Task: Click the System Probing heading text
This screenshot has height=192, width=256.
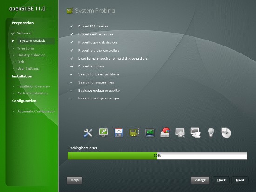Action: (95, 11)
